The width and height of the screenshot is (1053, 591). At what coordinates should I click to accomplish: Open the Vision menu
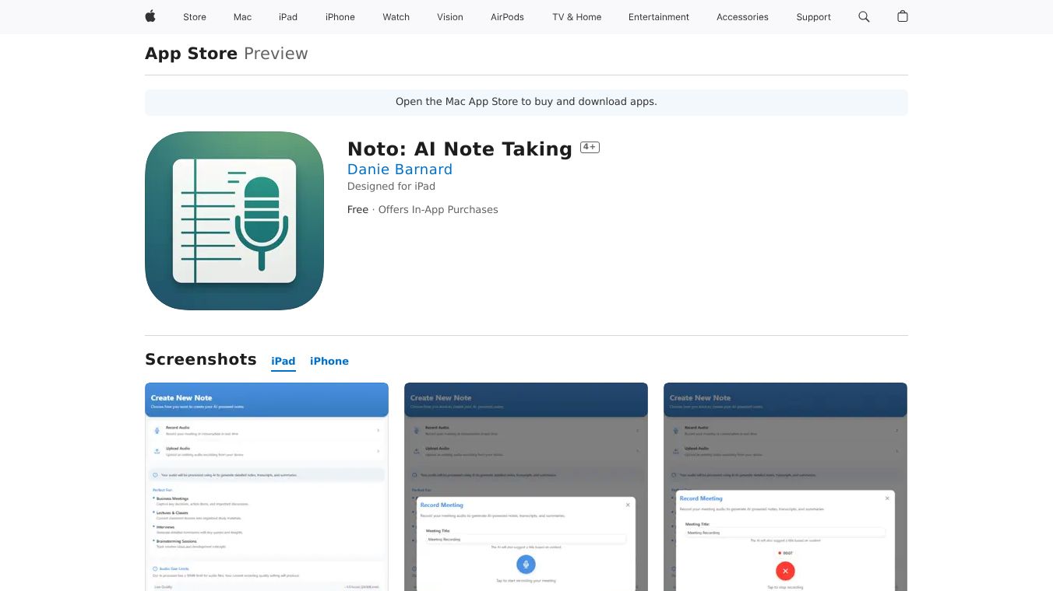tap(450, 16)
